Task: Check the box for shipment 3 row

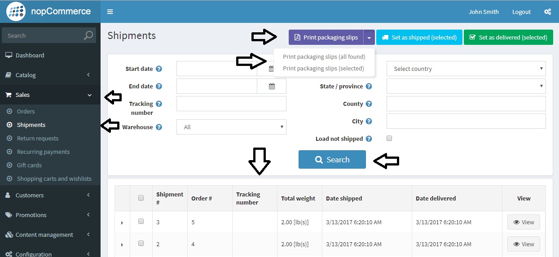Action: click(x=141, y=221)
